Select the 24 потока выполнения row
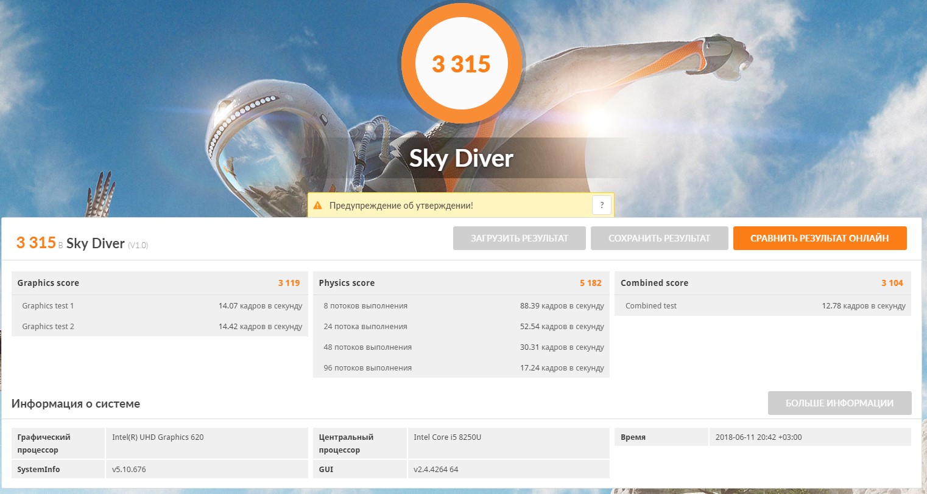The image size is (927, 494). click(x=461, y=326)
